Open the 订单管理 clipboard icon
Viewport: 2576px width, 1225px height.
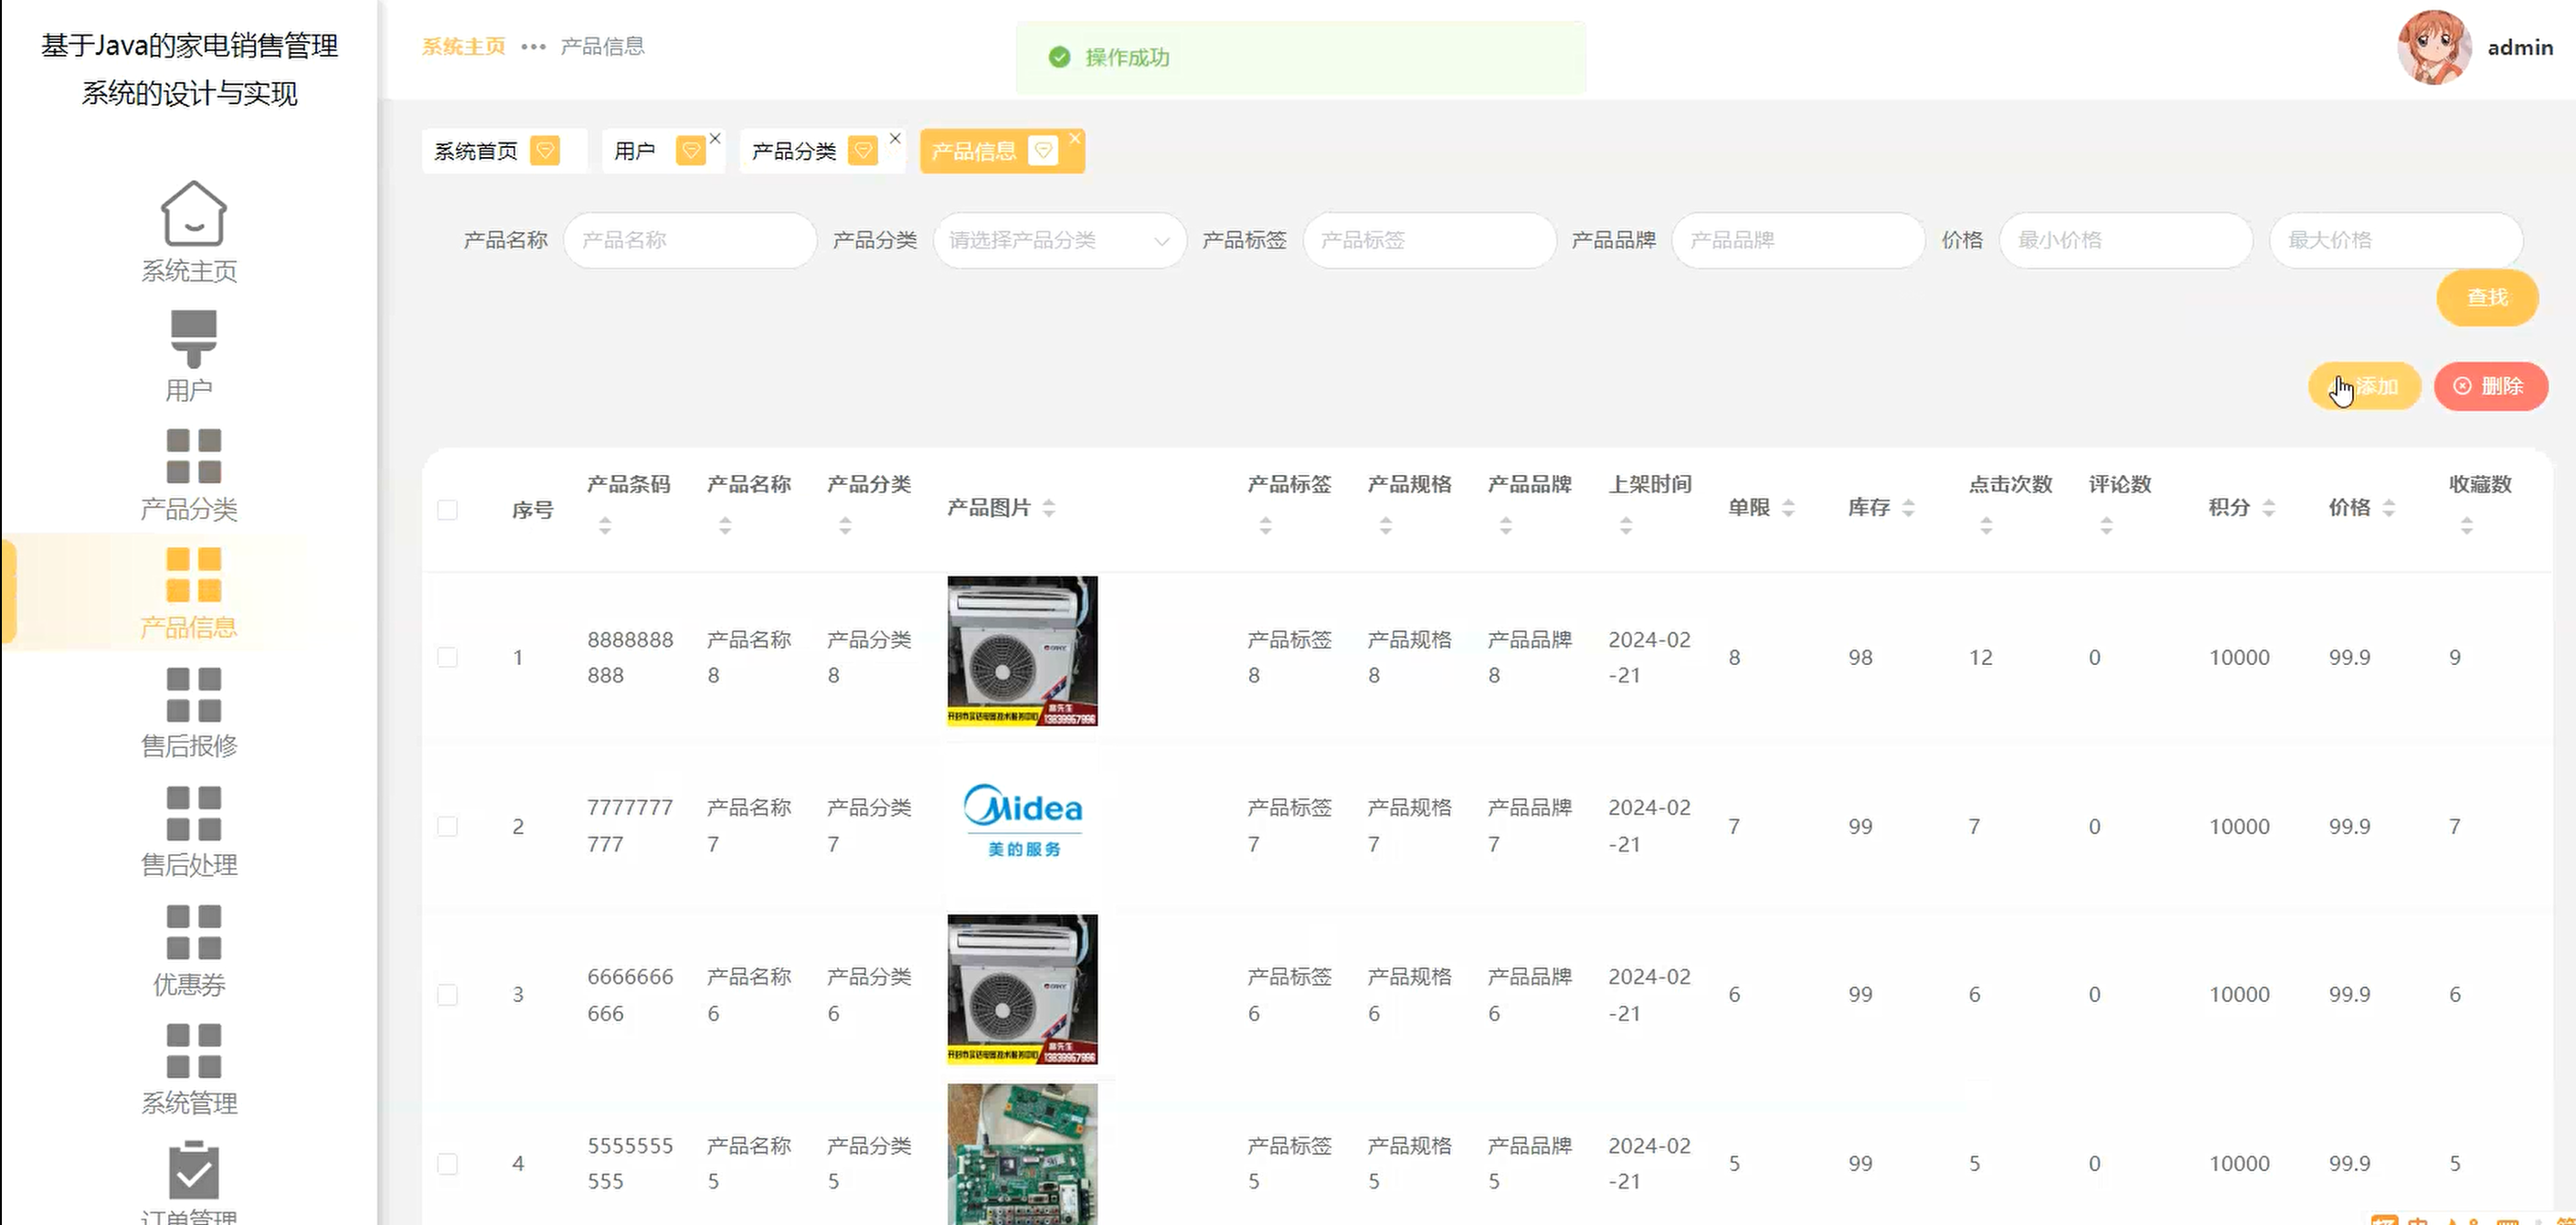pos(193,1170)
